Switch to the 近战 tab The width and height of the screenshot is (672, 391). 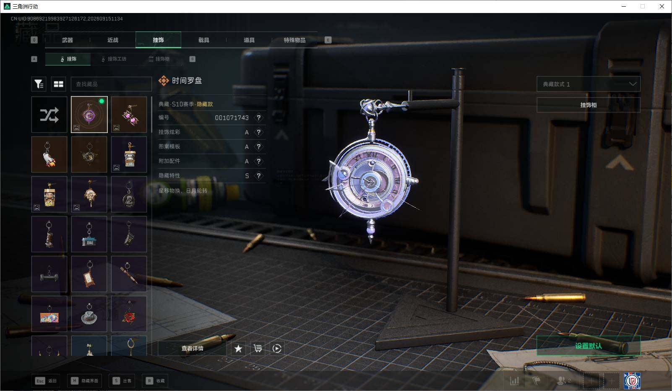click(113, 40)
